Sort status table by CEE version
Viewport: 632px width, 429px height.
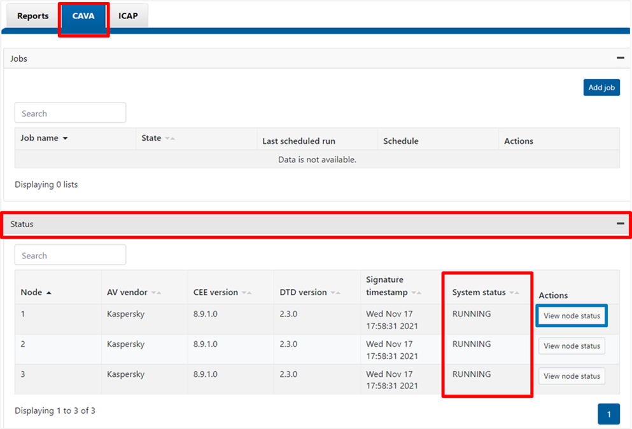tap(223, 292)
